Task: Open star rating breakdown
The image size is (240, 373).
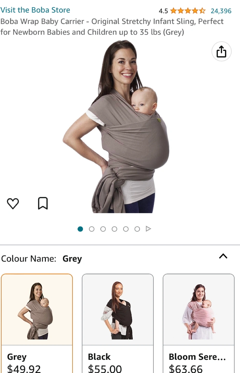Action: 188,11
